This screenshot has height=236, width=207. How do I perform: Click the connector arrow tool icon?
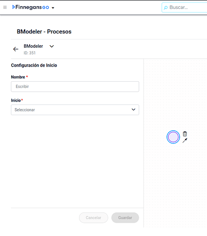[185, 140]
